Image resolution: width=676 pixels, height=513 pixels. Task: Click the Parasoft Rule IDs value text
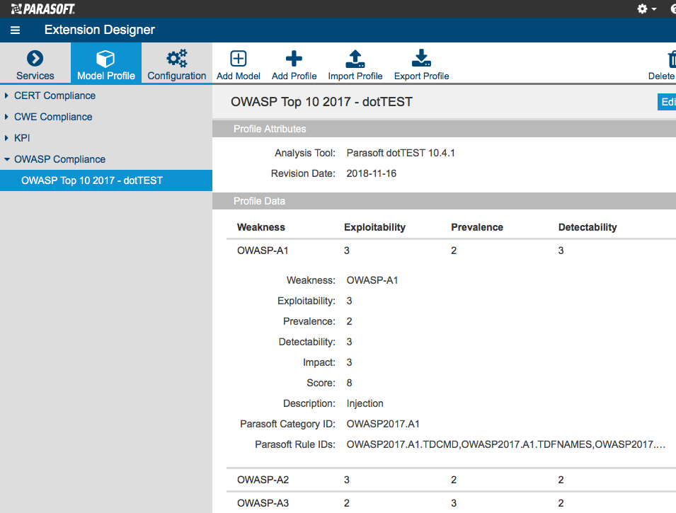pos(505,444)
